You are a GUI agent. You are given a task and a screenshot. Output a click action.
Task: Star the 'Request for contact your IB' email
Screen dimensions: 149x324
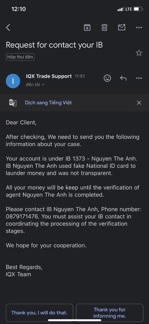(139, 53)
